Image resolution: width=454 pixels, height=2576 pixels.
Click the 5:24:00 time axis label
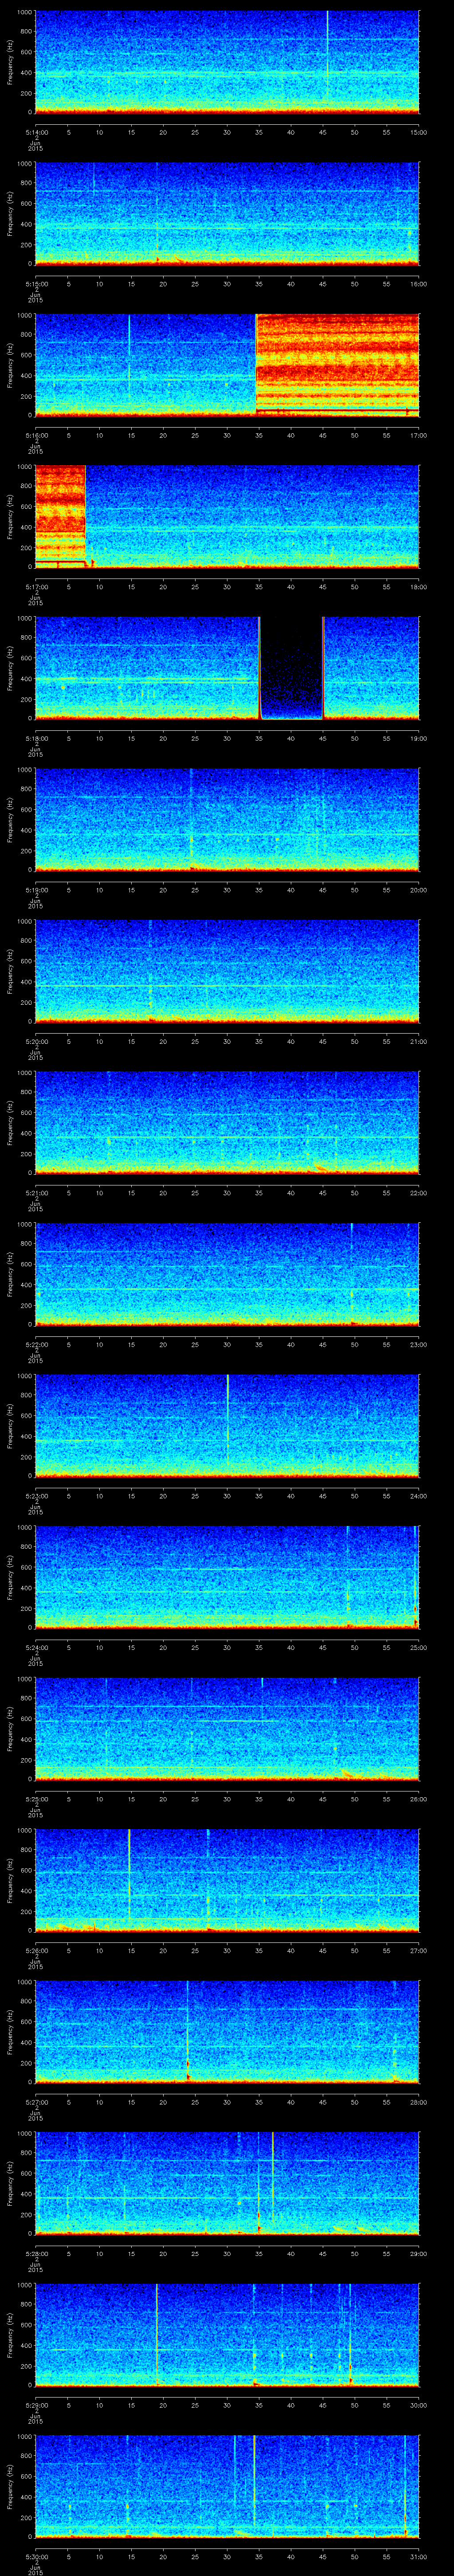coord(36,1647)
